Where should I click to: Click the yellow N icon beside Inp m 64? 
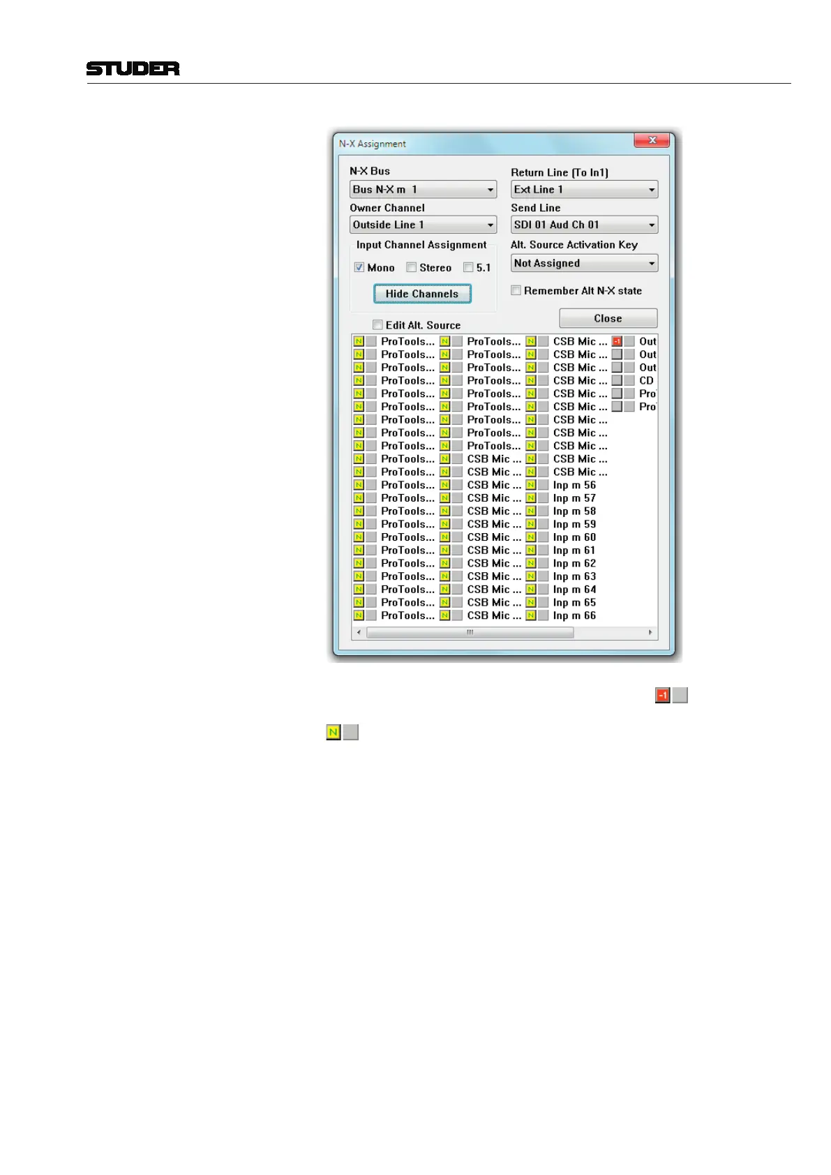[531, 590]
